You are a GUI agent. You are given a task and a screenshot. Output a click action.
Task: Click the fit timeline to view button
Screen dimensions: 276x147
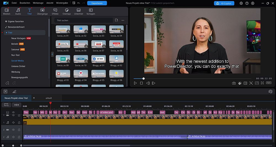(17, 105)
